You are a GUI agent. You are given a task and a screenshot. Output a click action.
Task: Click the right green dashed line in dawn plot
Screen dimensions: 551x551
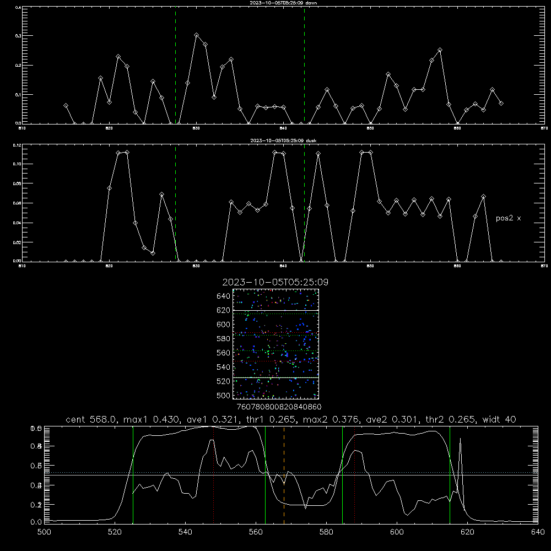tap(304, 65)
